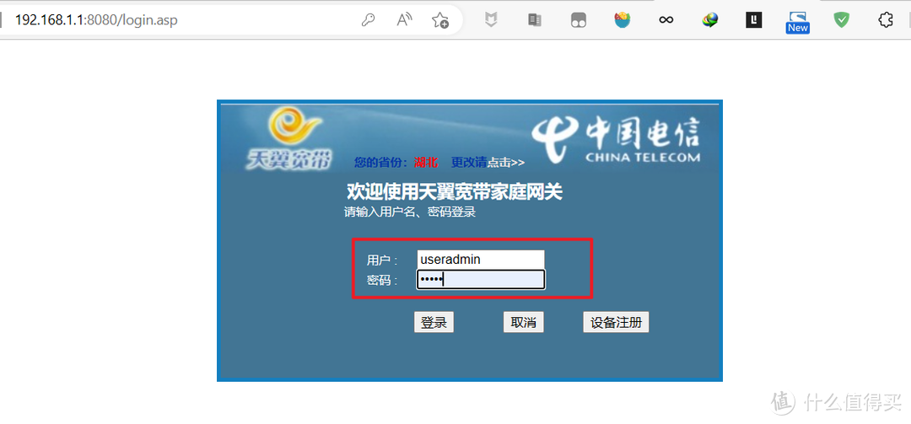Click the province name 湖北
This screenshot has width=911, height=424.
[426, 163]
